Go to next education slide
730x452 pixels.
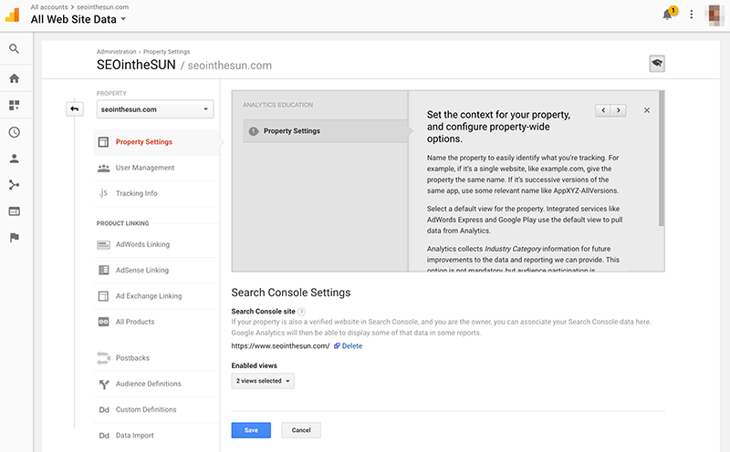pyautogui.click(x=619, y=110)
